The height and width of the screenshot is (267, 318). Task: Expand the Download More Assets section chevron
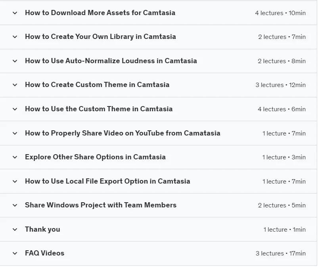15,13
